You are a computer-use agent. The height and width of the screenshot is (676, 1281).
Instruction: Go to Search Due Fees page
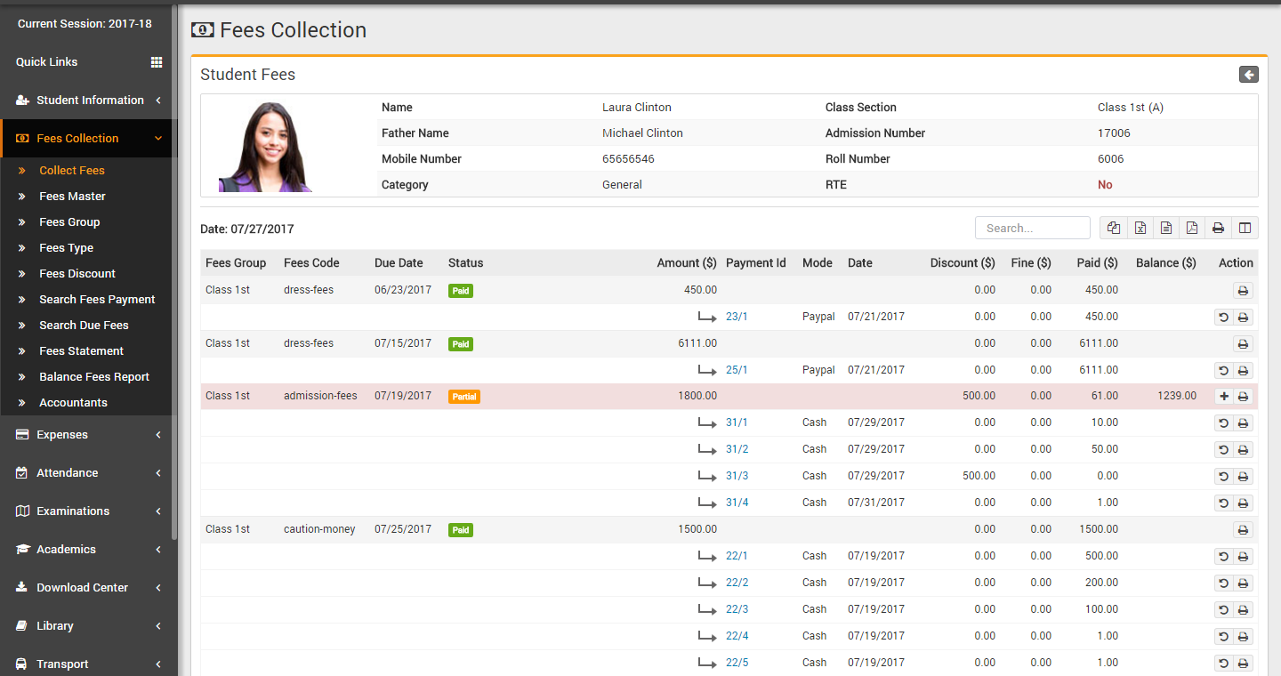84,326
